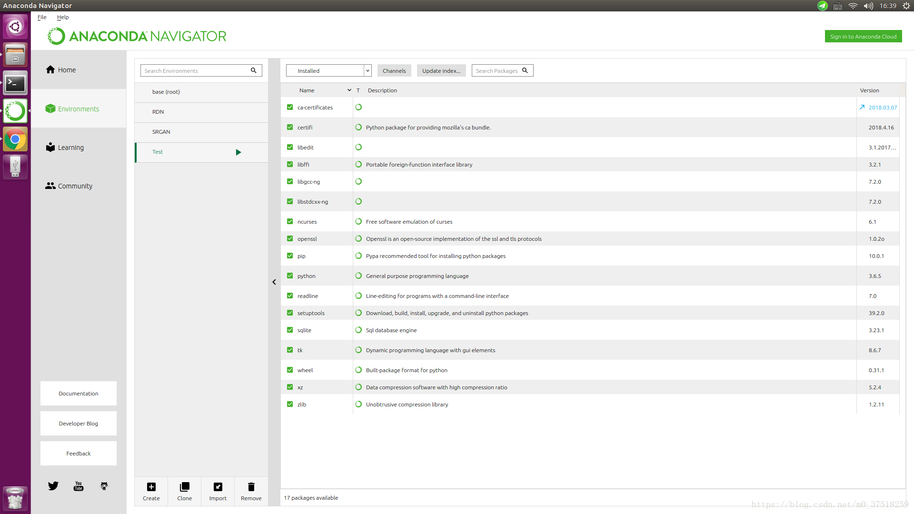Click the Feedback button

[x=79, y=453]
